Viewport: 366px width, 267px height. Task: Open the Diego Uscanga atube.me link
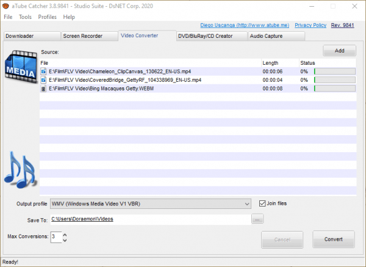click(245, 25)
